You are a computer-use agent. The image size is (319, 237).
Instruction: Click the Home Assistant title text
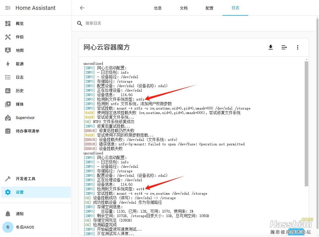(35, 8)
